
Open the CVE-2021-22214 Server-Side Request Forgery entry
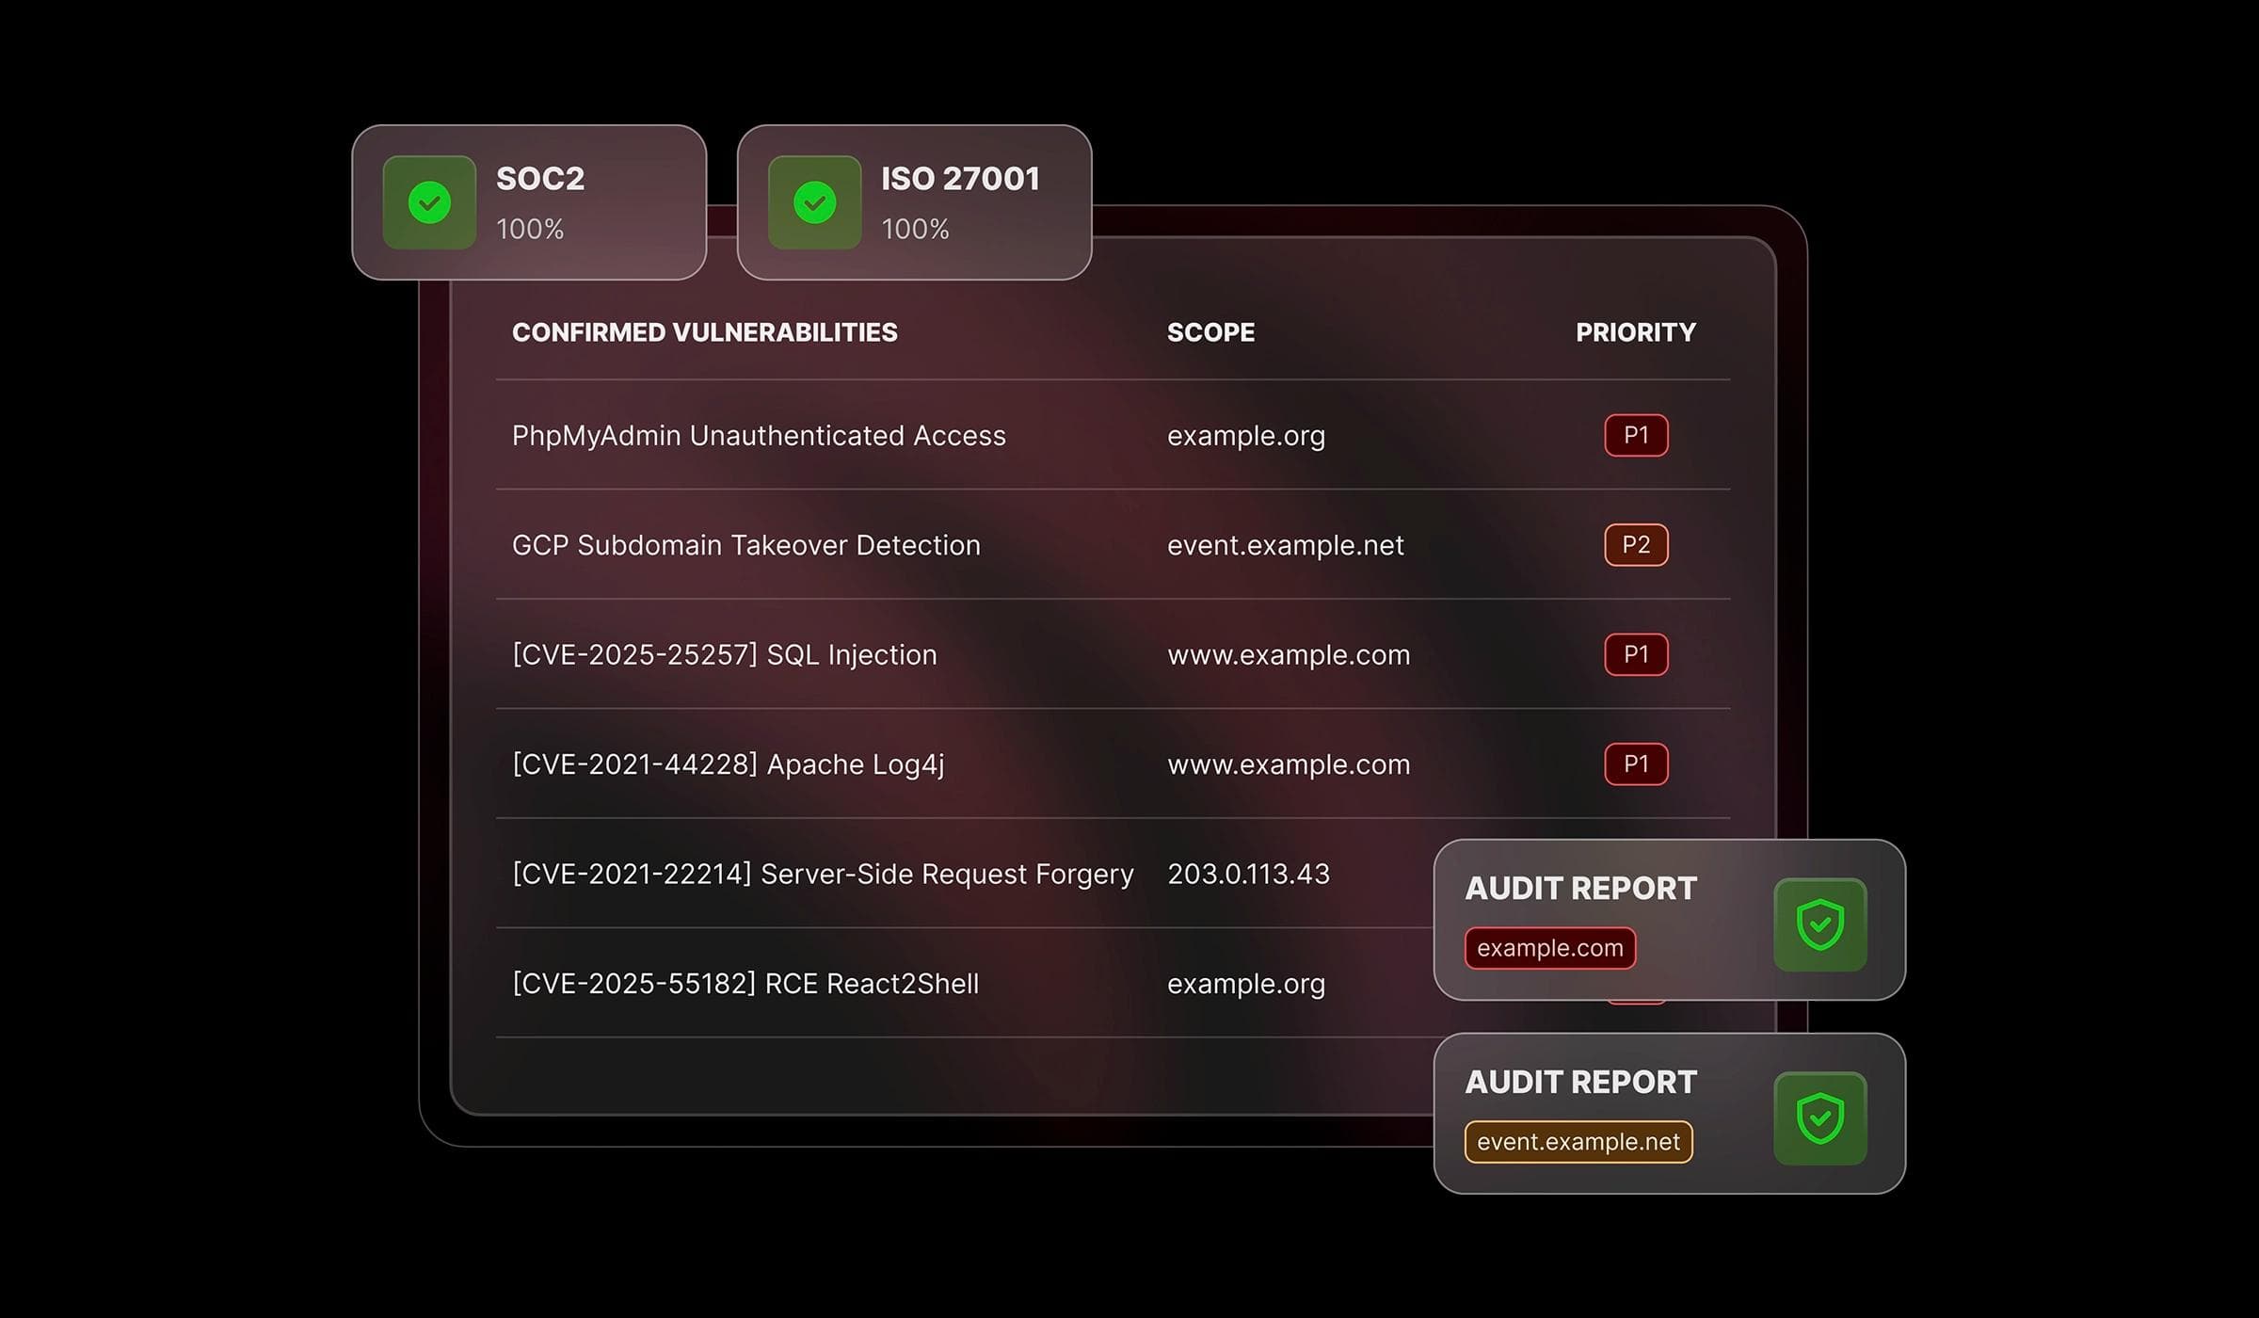coord(822,875)
